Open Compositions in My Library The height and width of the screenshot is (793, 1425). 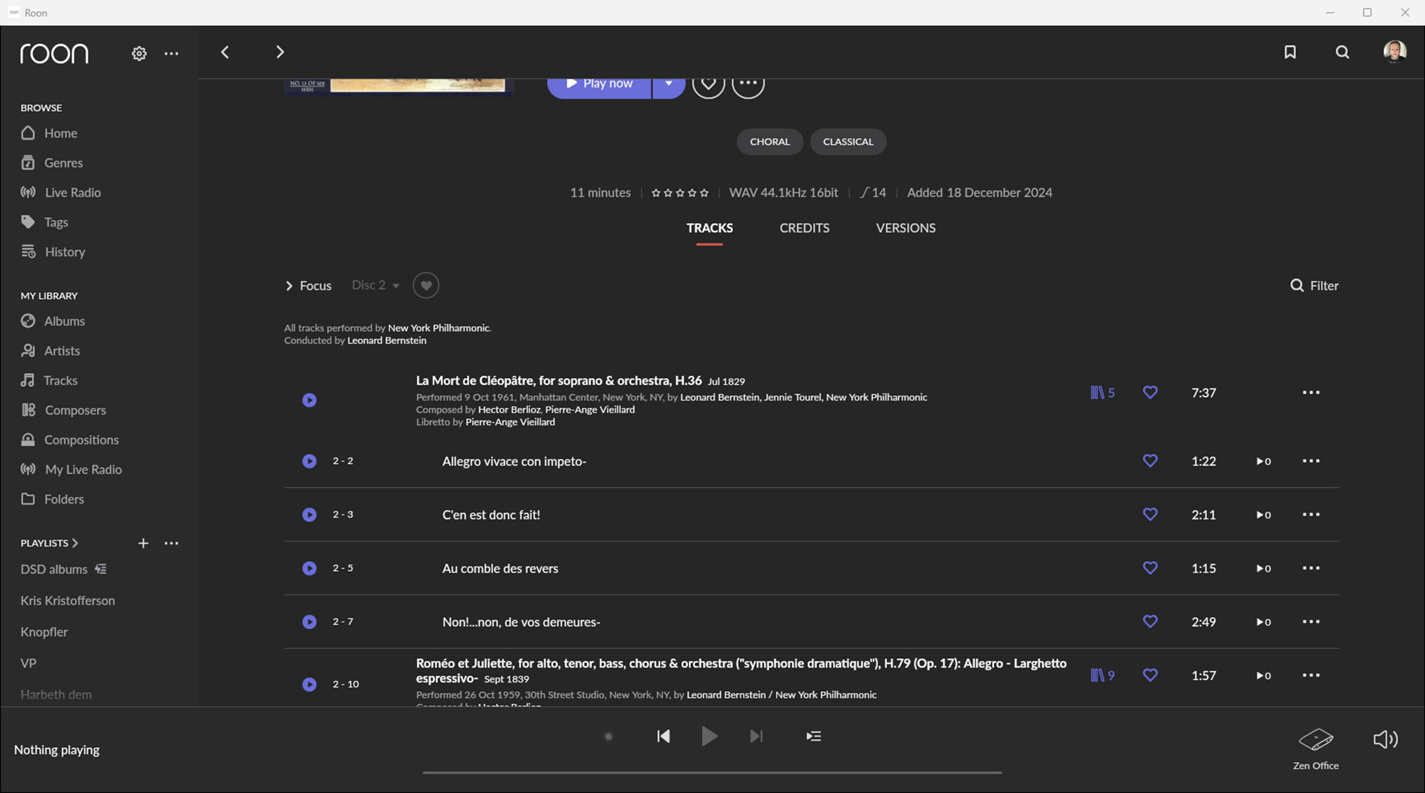[x=70, y=440]
